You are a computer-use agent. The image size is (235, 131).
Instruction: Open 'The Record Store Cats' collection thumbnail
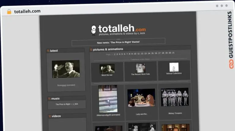(140, 68)
